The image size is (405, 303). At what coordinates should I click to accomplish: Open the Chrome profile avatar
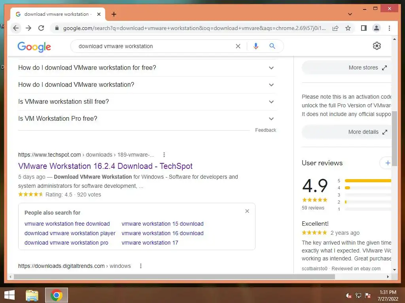pos(377,28)
